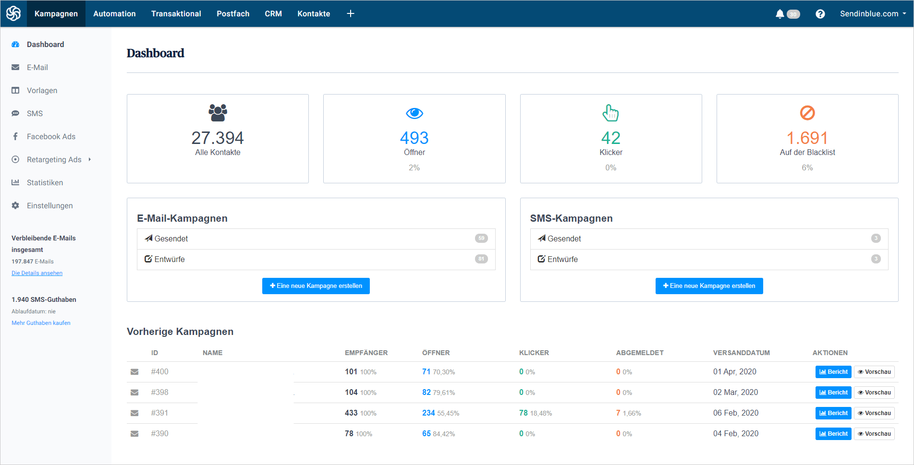
Task: Open the help question mark icon
Action: pos(820,14)
